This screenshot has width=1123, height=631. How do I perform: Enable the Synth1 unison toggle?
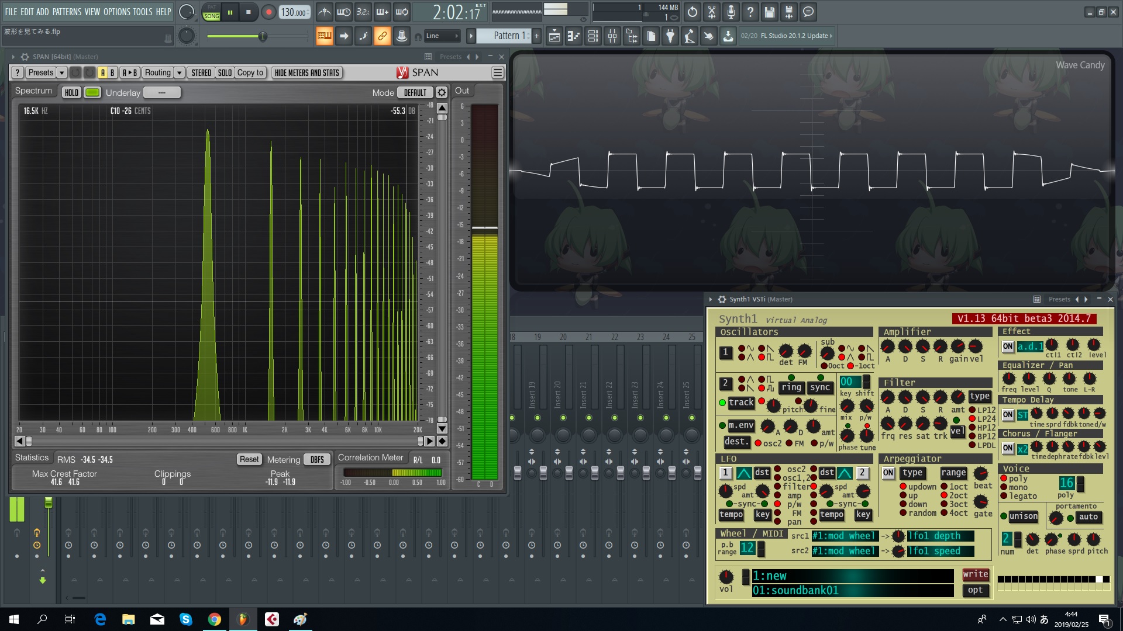tap(1023, 516)
